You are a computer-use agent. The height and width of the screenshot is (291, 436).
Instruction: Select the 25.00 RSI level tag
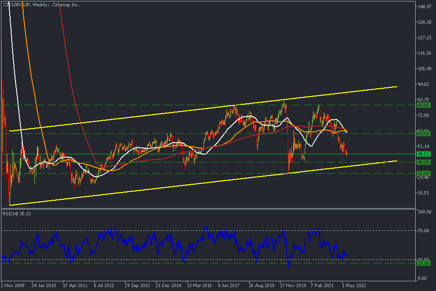click(424, 263)
